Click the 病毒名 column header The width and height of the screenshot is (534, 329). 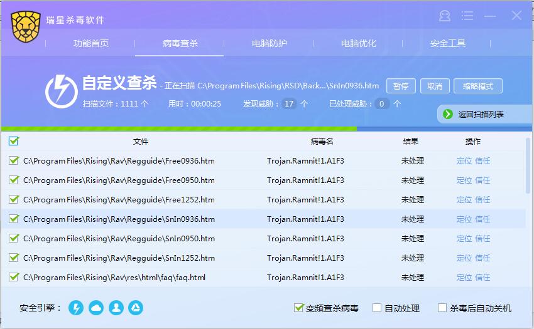click(322, 142)
